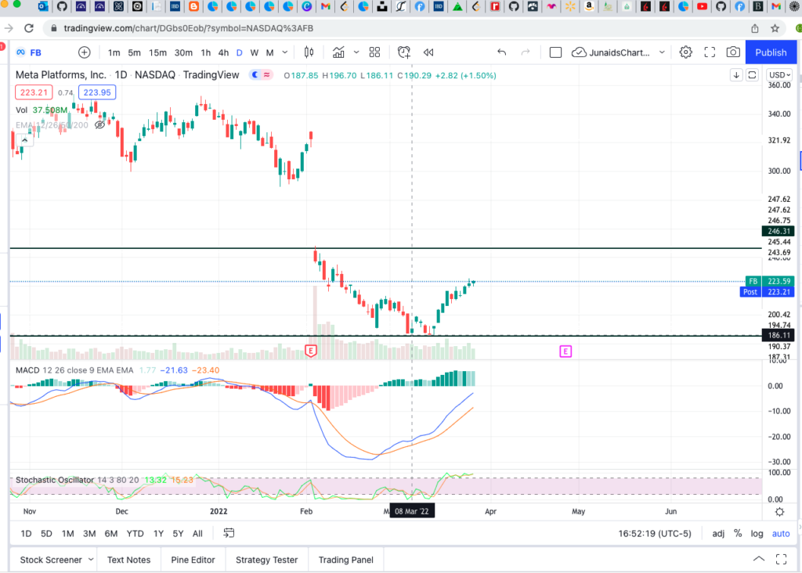This screenshot has height=573, width=802.
Task: Open the layout grid selector icon
Action: pos(374,52)
